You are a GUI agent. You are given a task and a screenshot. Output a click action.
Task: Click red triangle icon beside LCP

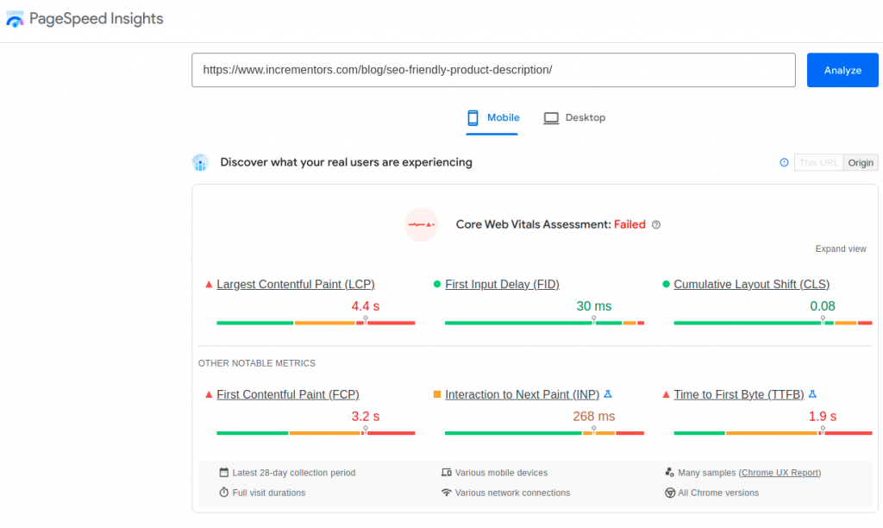[x=209, y=285]
